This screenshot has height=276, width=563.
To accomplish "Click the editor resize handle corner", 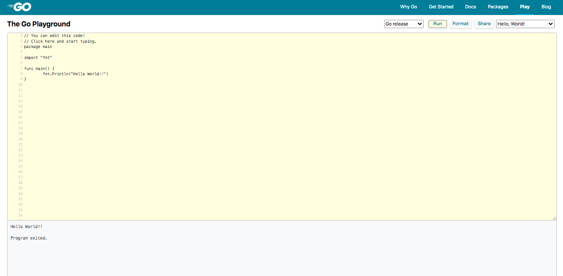I will pos(554,217).
